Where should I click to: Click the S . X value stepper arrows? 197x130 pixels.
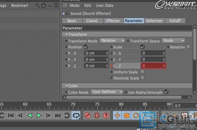click(x=164, y=53)
